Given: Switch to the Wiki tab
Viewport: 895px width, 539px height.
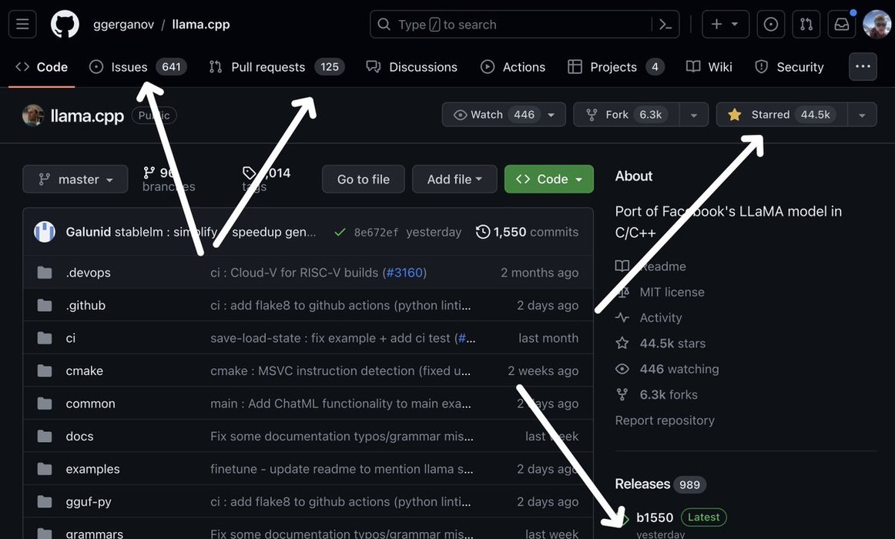Looking at the screenshot, I should click(709, 67).
